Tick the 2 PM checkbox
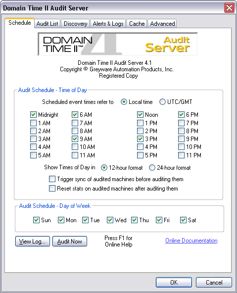 coord(140,131)
